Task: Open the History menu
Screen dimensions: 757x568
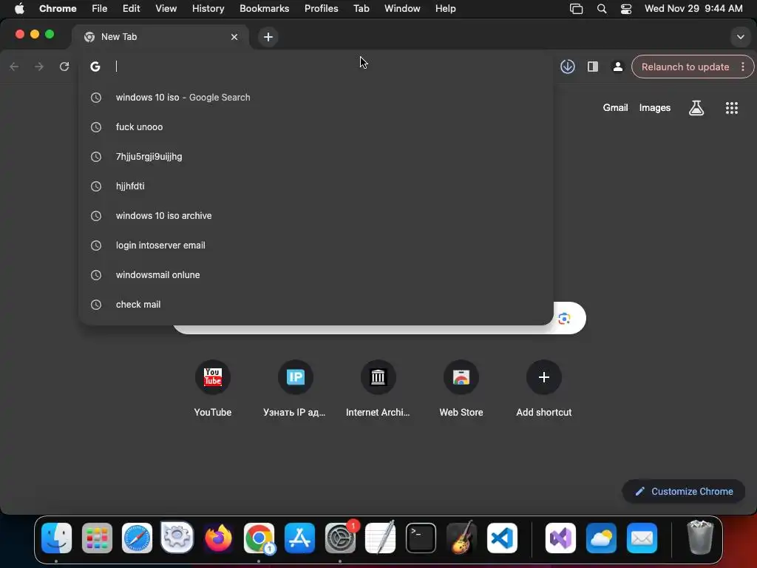Action: 208,9
